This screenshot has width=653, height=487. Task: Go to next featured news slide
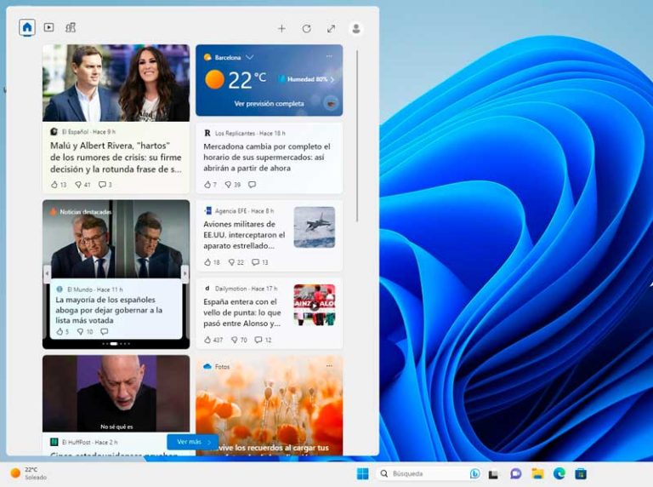[x=185, y=272]
